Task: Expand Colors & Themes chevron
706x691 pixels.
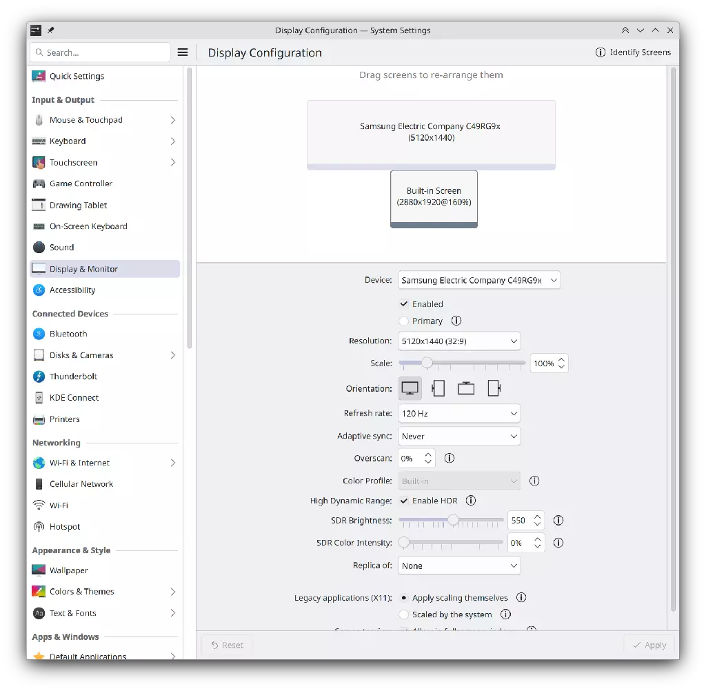Action: tap(173, 592)
